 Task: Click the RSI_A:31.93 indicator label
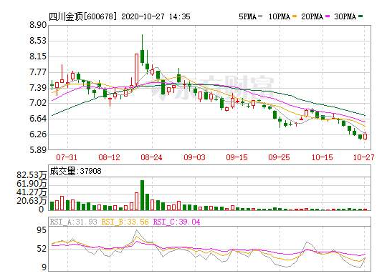click(x=74, y=222)
